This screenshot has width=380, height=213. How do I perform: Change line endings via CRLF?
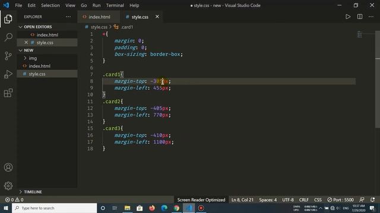pyautogui.click(x=303, y=200)
